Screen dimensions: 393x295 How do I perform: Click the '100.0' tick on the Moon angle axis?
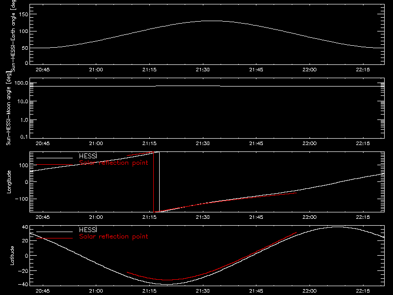[21, 83]
